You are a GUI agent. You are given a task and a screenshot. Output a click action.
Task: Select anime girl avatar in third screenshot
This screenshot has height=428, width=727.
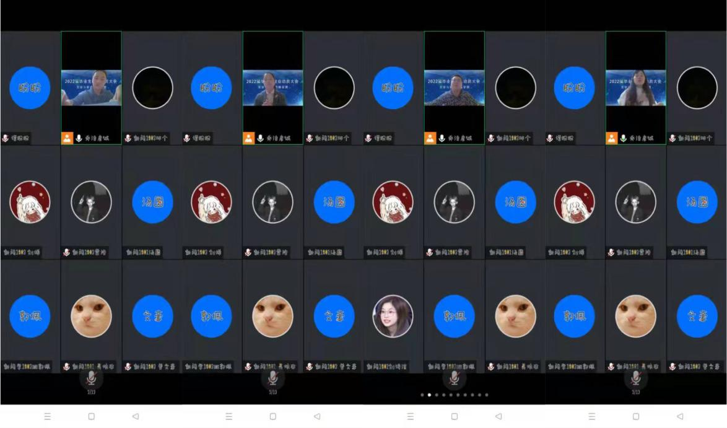click(x=393, y=202)
